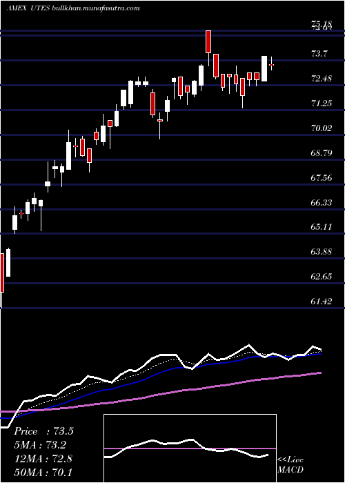Select the 65.11 price axis label

coord(322,227)
